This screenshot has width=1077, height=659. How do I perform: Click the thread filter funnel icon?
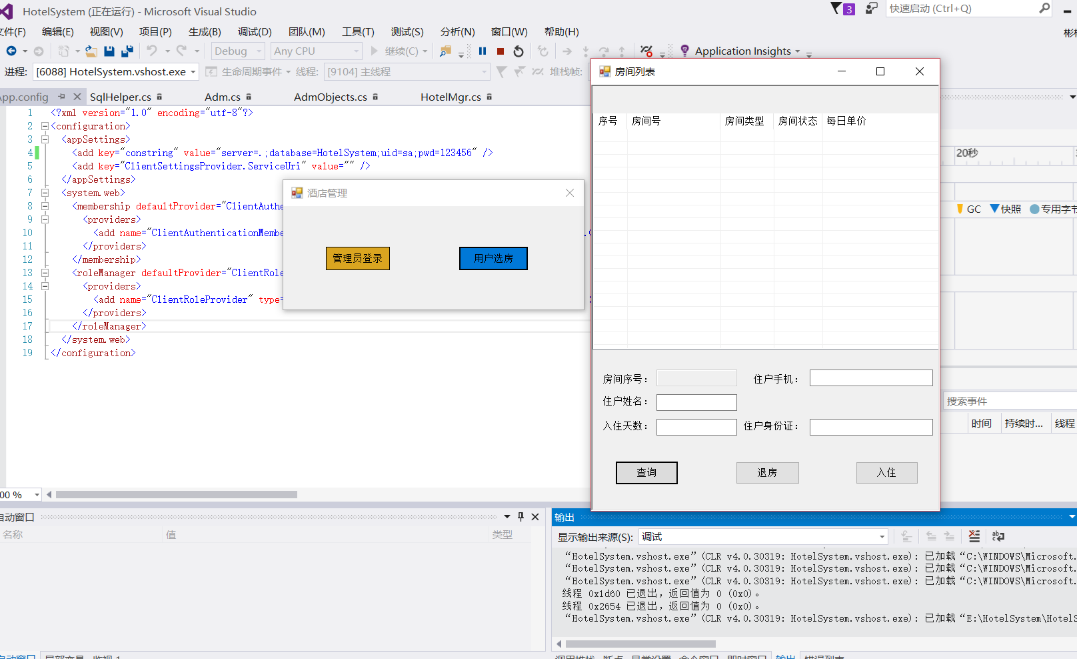pos(502,71)
